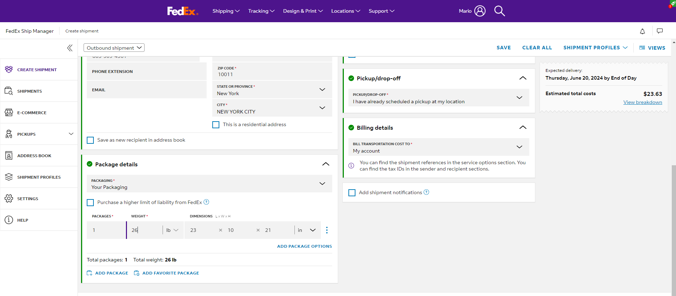
Task: Click the Views layout icon
Action: click(x=642, y=48)
